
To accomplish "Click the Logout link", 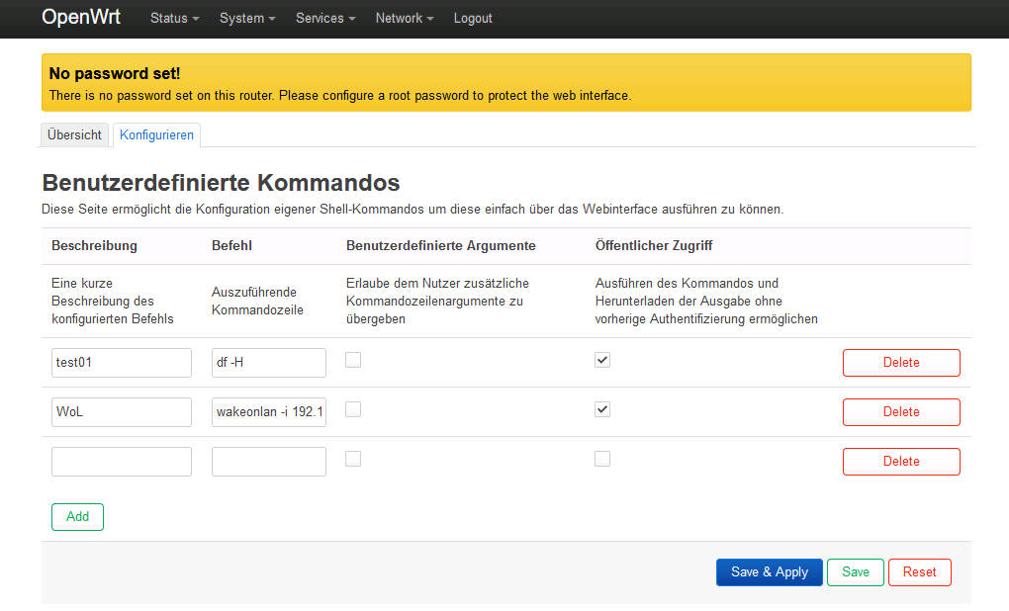I will click(473, 18).
